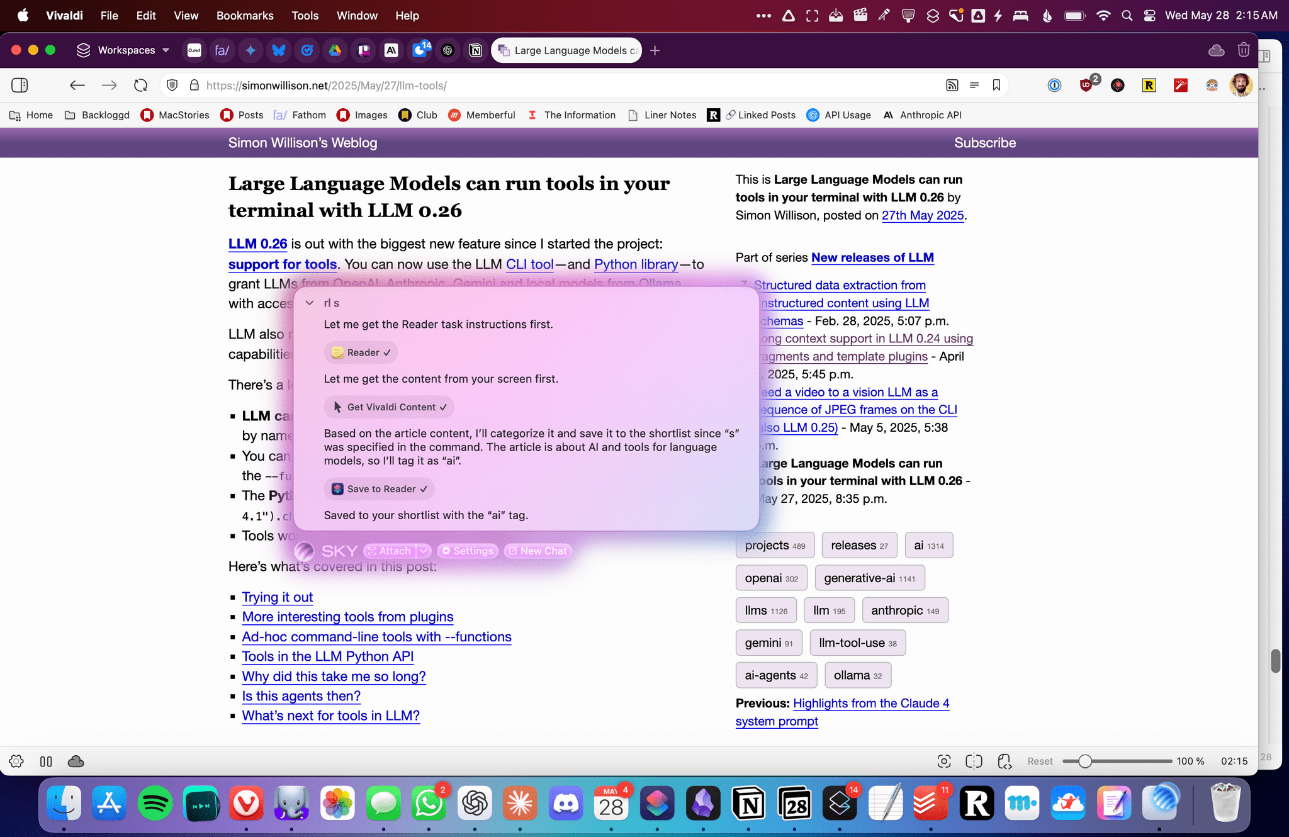This screenshot has height=837, width=1289.
Task: Select the Large Language Models tab
Action: click(566, 50)
